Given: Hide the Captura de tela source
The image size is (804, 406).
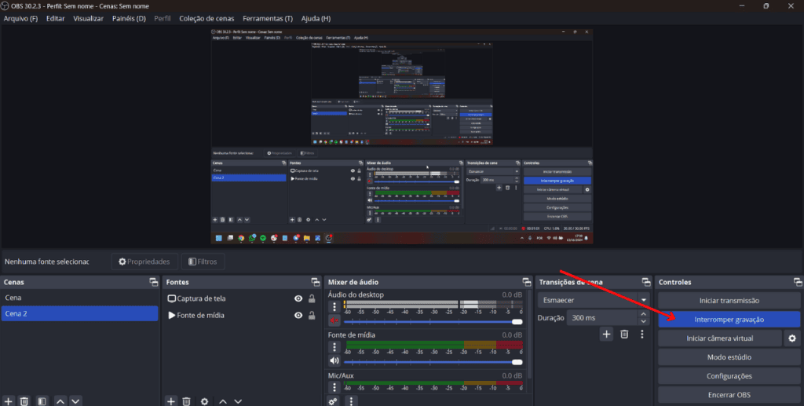Looking at the screenshot, I should point(298,298).
